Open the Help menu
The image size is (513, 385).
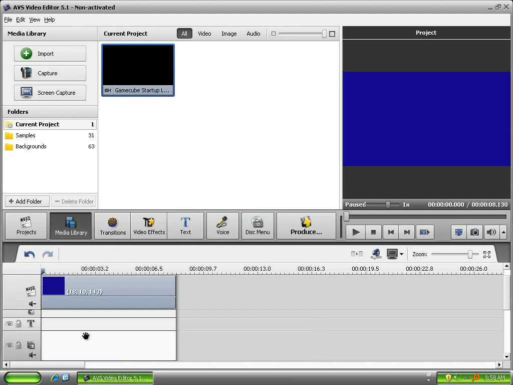[50, 20]
